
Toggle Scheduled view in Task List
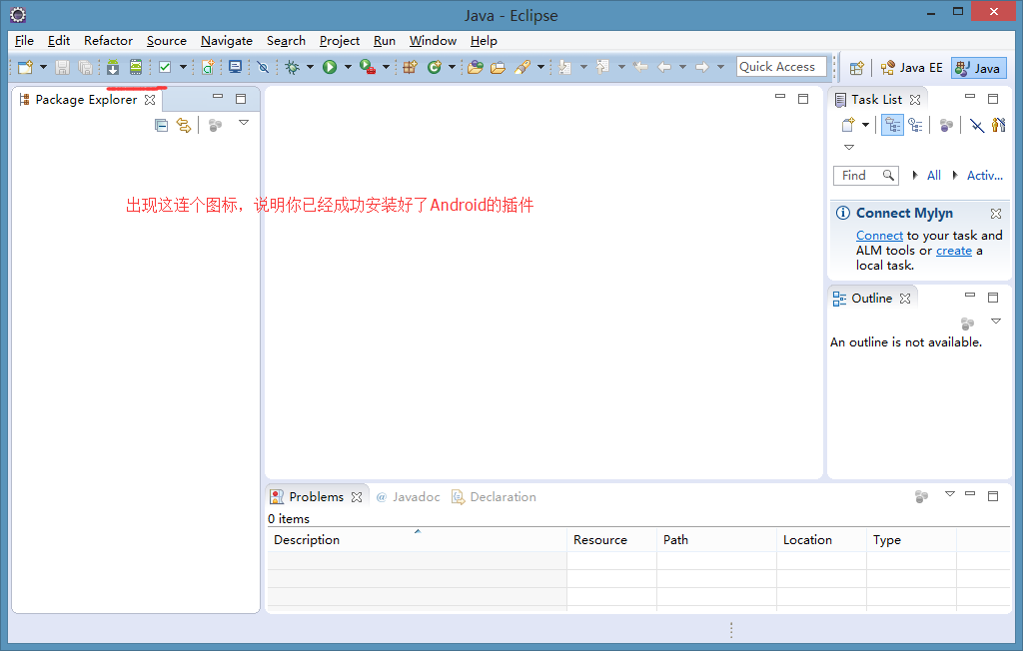[915, 125]
